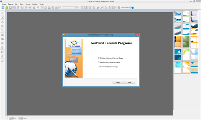Select the image search tool in left sidebar
The height and width of the screenshot is (120, 201).
2,52
